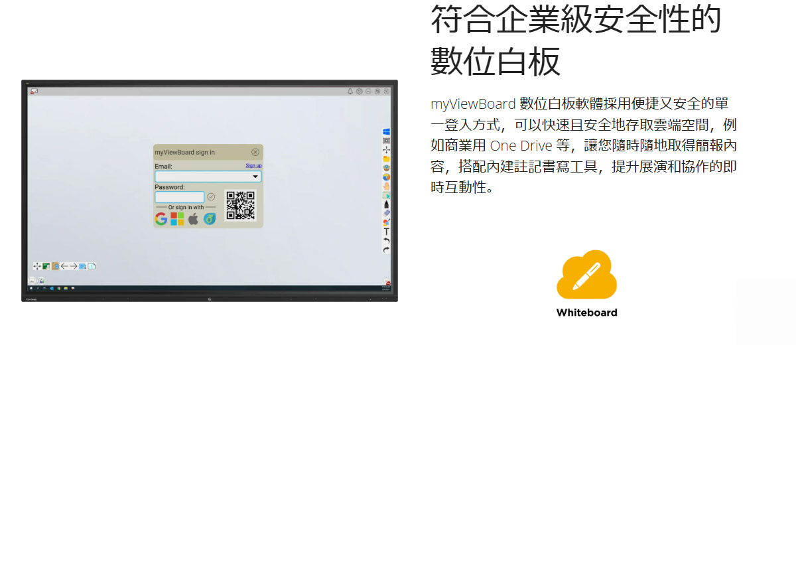Select the black pen tool
This screenshot has width=796, height=572.
click(x=386, y=204)
